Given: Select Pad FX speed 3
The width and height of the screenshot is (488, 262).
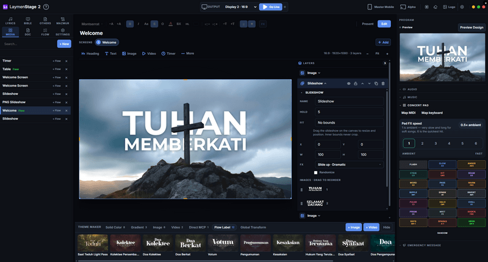Looking at the screenshot, I should coord(436,143).
